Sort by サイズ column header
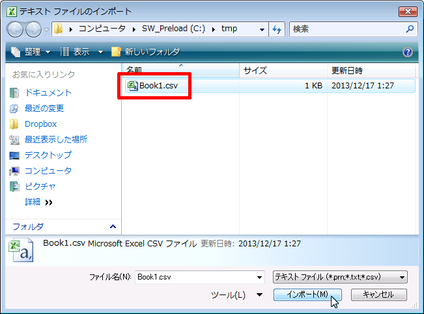424x314 pixels. 283,70
